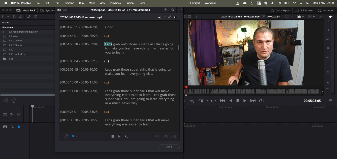
Task: Toggle loop playback in viewer
Action: pyautogui.click(x=262, y=101)
